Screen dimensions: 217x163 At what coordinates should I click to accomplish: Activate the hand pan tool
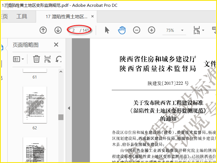122,30
